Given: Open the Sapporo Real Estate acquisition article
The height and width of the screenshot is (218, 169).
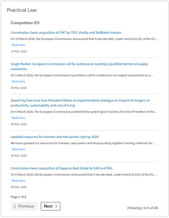Looking at the screenshot, I should [x=61, y=168].
